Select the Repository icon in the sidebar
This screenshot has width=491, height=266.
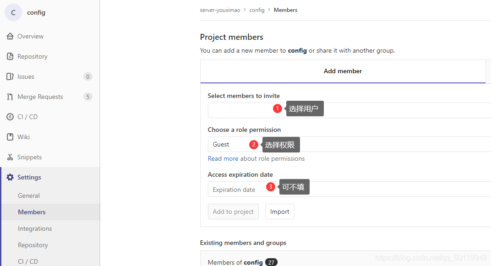click(x=10, y=56)
